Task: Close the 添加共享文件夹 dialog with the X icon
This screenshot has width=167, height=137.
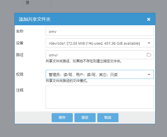Action: point(149,19)
